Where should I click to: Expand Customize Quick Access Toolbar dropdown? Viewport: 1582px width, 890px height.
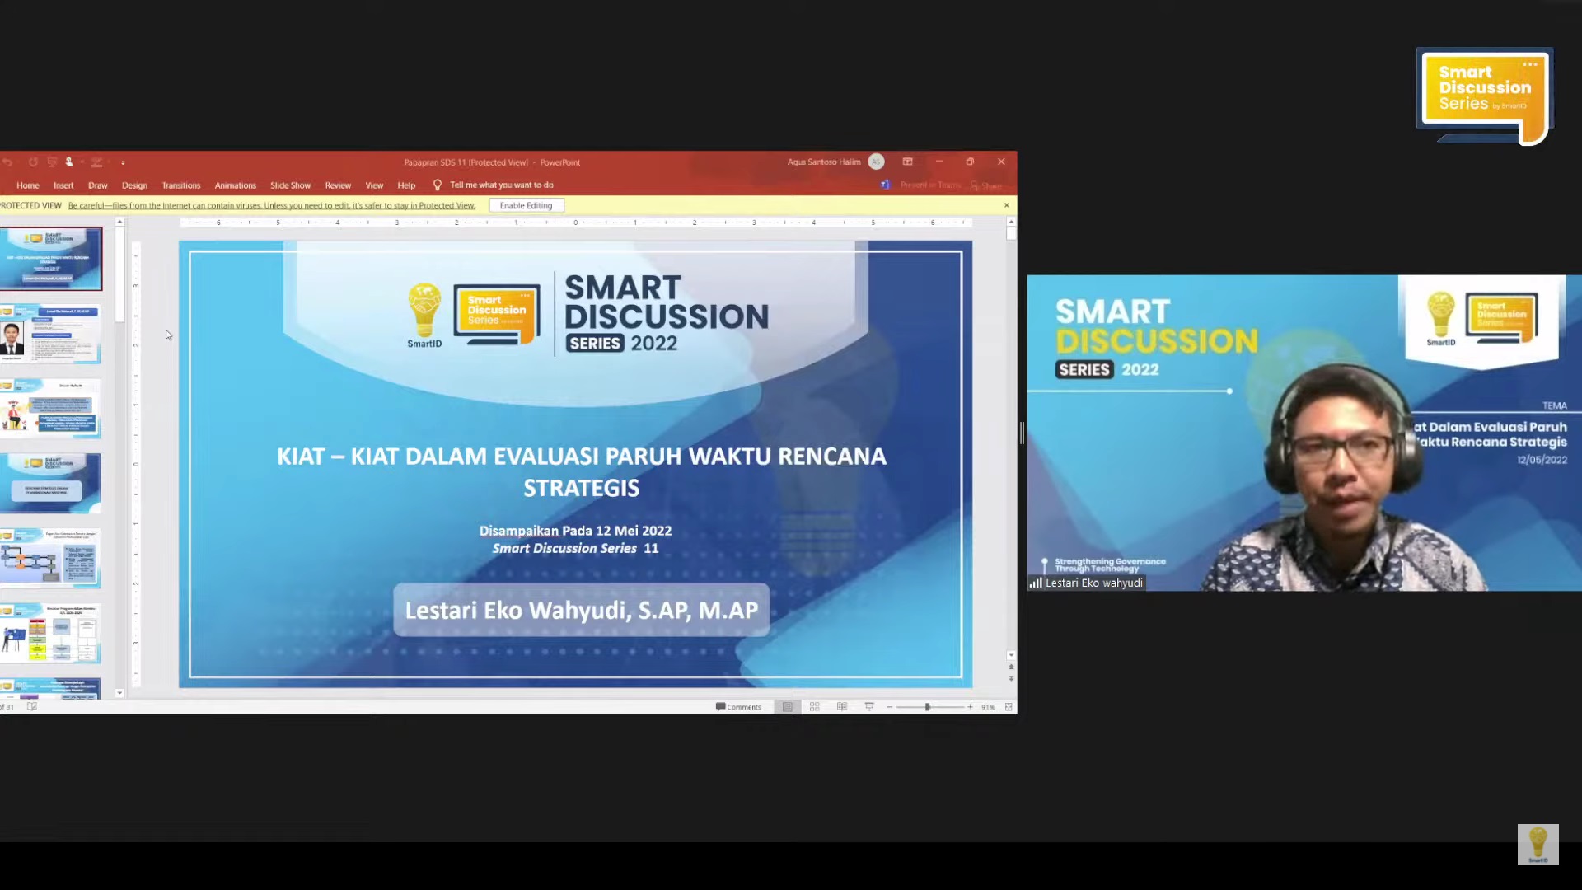[123, 163]
